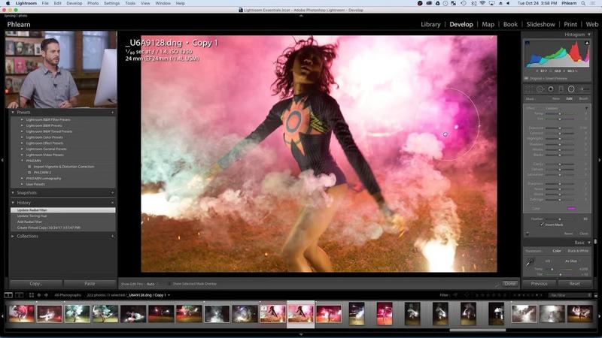Switch to the Map module
The image size is (602, 338).
[x=488, y=24]
